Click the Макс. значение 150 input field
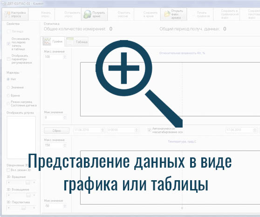Image resolution: width=260 pixels, height=217 pixels. click(54, 145)
